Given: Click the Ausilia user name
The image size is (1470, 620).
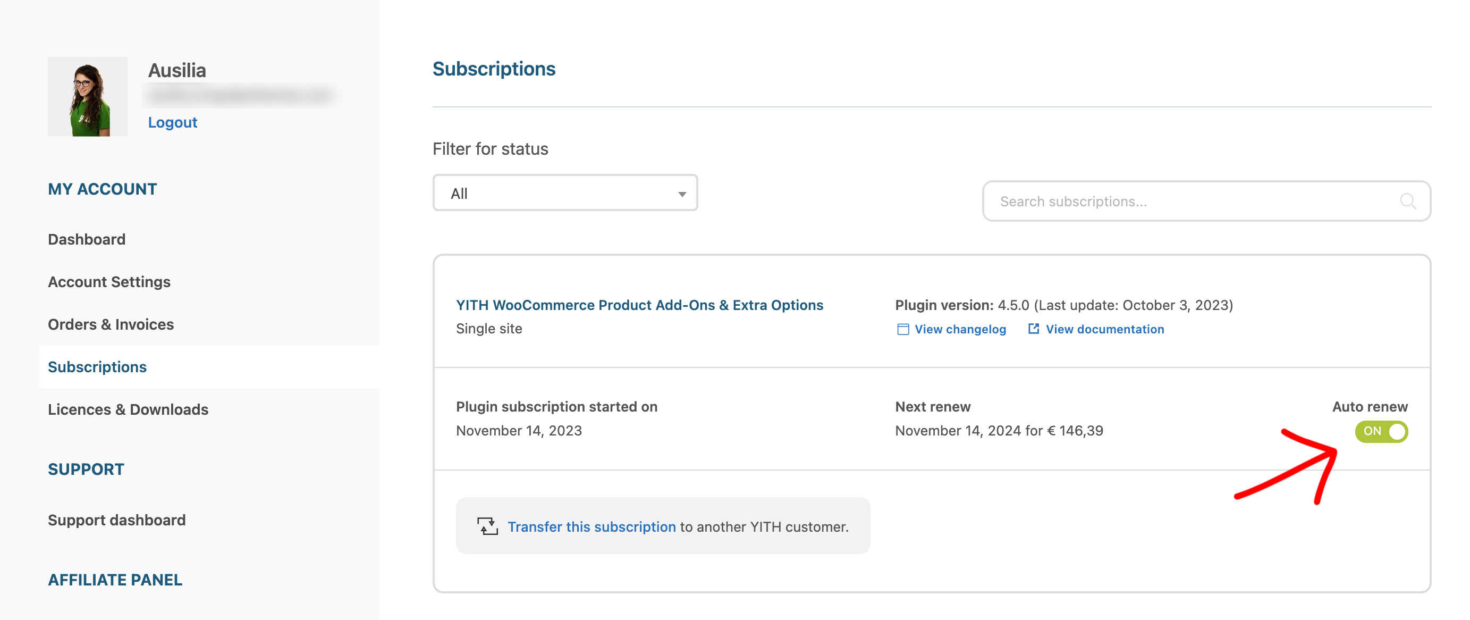Looking at the screenshot, I should pos(177,70).
